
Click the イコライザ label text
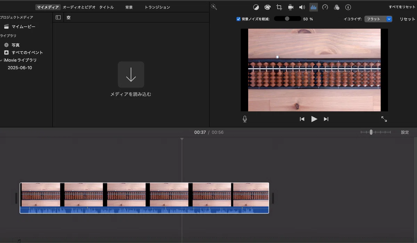pyautogui.click(x=352, y=19)
